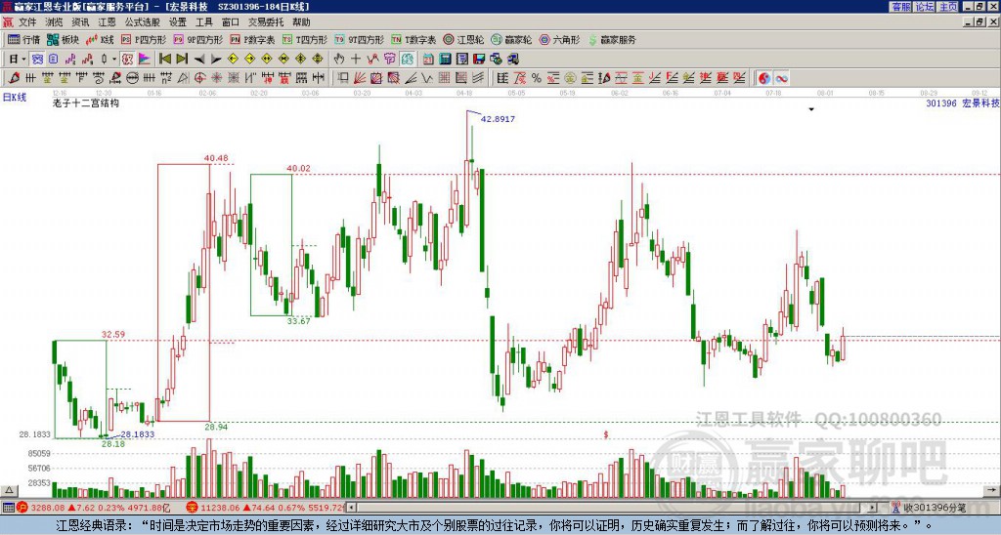Click the 40.48 price label

click(x=216, y=158)
